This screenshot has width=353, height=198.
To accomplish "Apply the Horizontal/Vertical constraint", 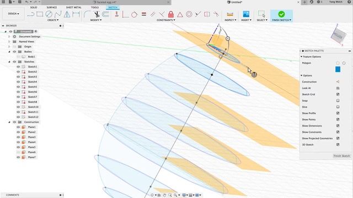I will click(x=116, y=14).
